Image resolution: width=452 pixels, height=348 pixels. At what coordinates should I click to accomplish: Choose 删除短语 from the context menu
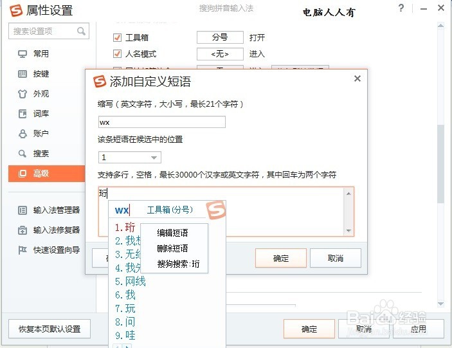(173, 248)
